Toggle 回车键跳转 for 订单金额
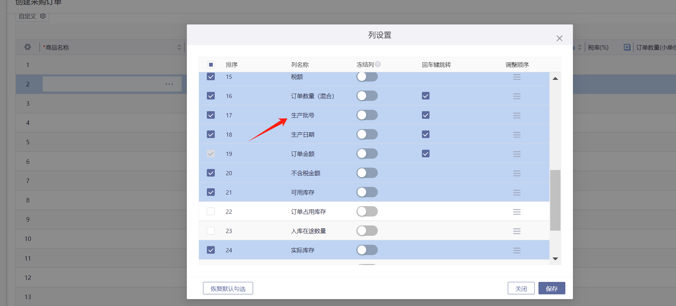 (426, 154)
